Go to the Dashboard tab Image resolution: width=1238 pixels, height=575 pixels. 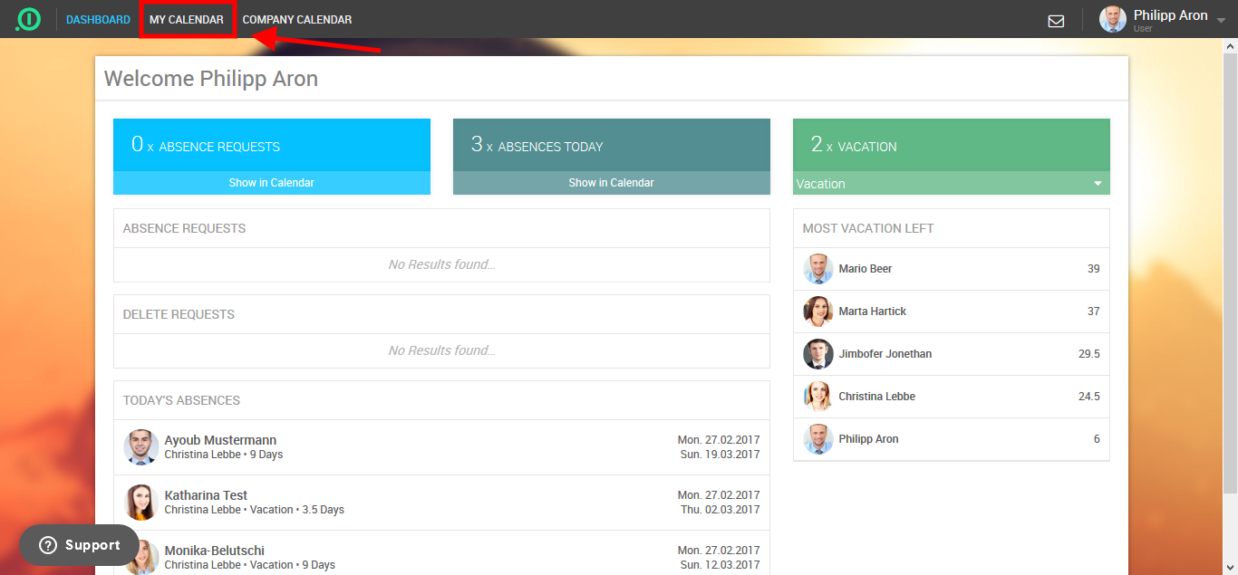point(98,20)
